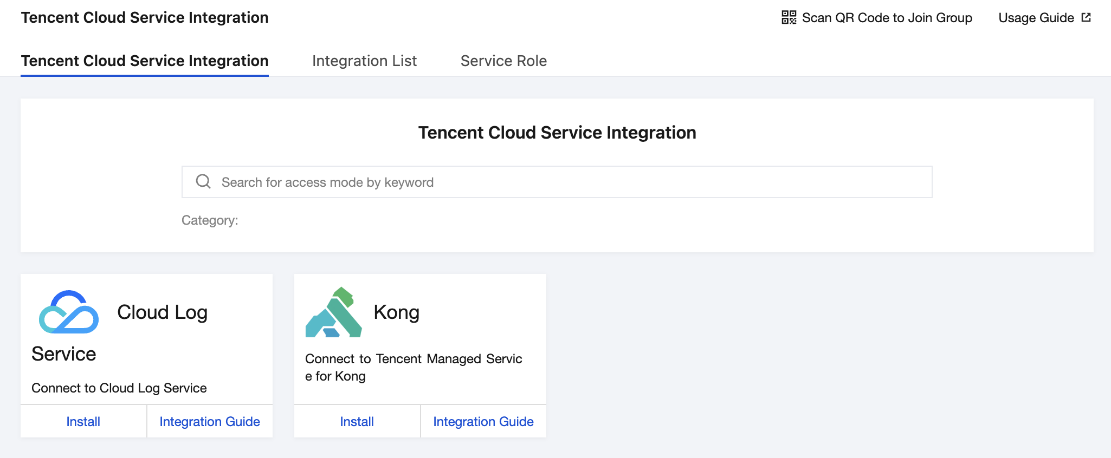The height and width of the screenshot is (458, 1111).
Task: Click the Kong gorilla logo
Action: (x=333, y=312)
